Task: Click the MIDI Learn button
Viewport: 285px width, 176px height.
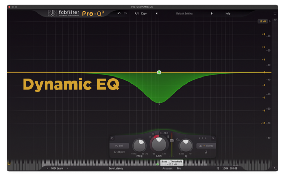Action: [x=57, y=169]
